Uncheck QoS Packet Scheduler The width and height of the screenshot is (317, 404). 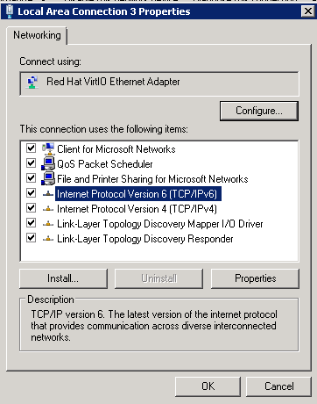(x=31, y=163)
